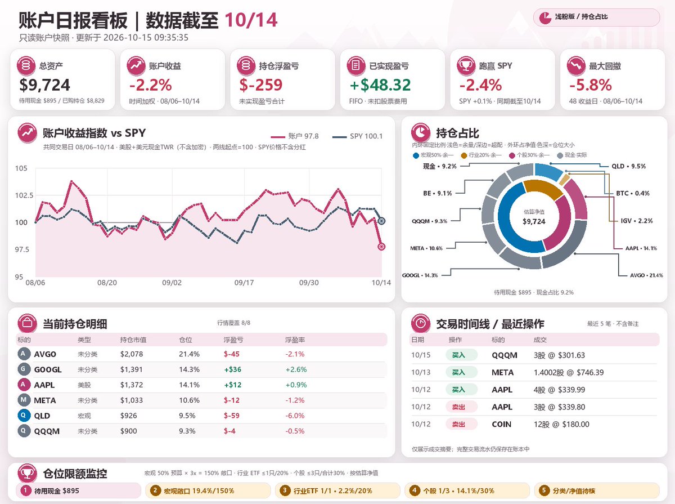
Task: Click the 仓位限额监控 trophy icon
Action: point(28,473)
